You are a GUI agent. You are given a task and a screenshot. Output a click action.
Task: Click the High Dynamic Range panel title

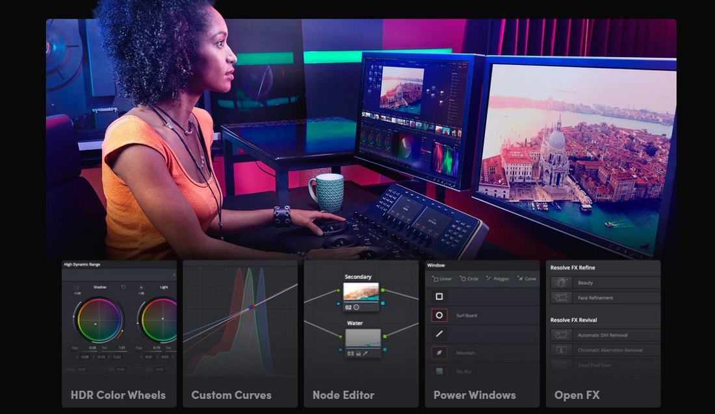pyautogui.click(x=82, y=265)
